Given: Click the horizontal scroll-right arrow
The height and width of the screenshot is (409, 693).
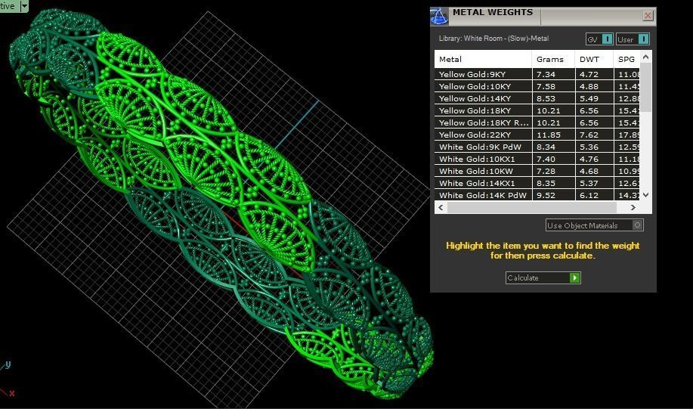Looking at the screenshot, I should pyautogui.click(x=633, y=207).
